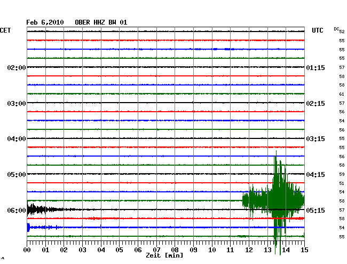
Task: Click minute tick label 08
Action: 175,250
